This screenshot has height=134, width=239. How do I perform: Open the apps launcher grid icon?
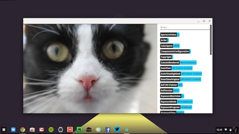pyautogui.click(x=4, y=130)
